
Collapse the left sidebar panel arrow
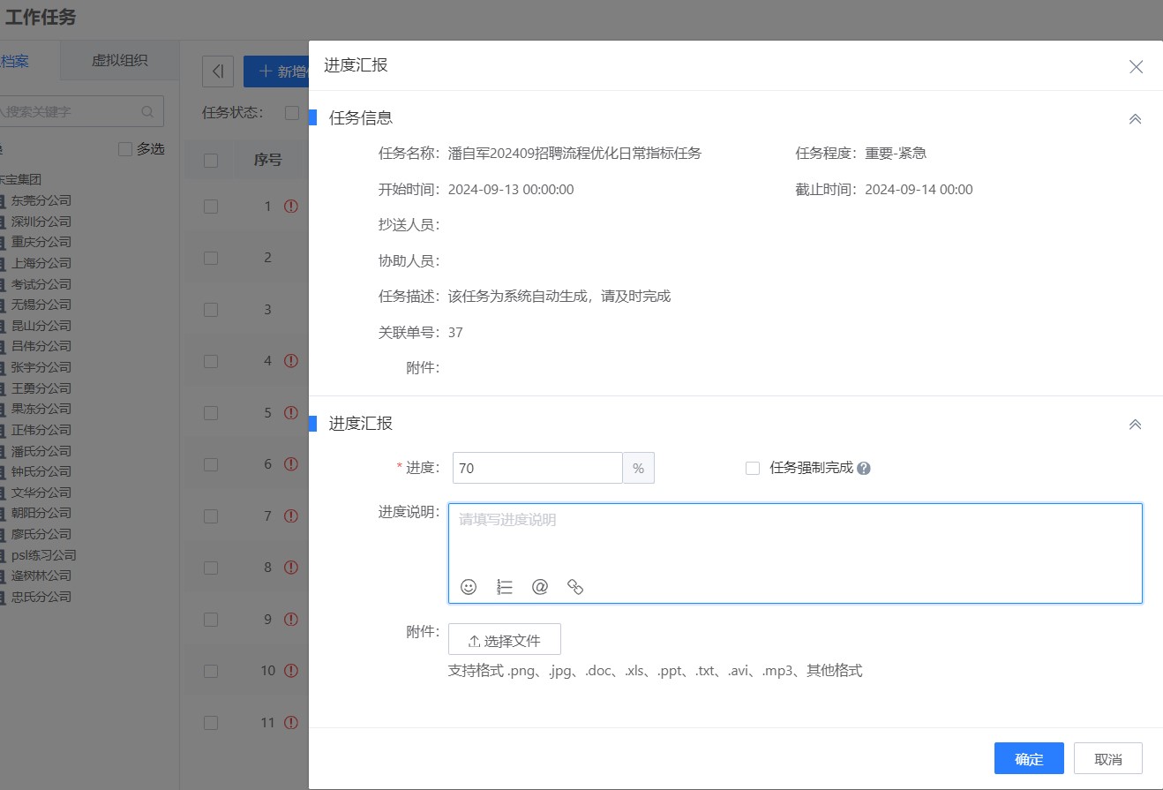[218, 71]
